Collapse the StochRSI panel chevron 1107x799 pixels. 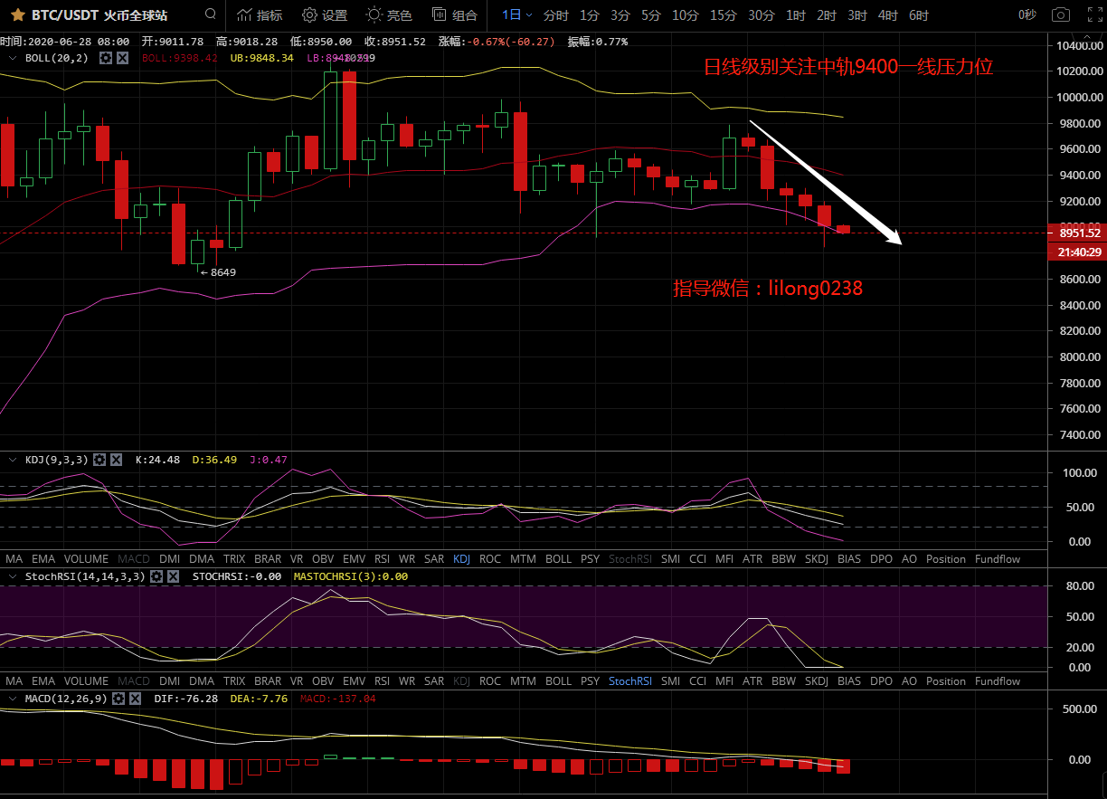13,576
